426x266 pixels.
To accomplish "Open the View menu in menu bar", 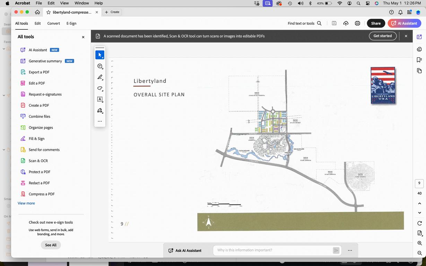I will pos(64,3).
